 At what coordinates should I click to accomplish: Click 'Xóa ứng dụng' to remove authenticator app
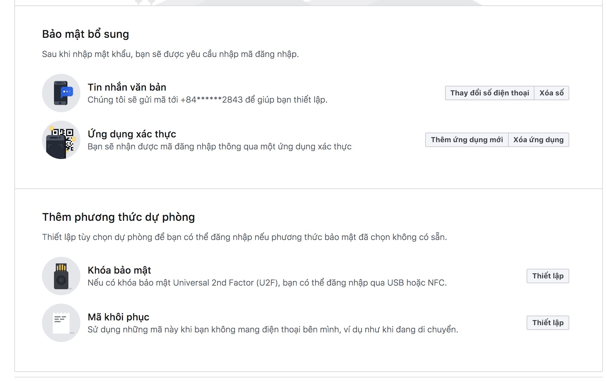click(538, 139)
